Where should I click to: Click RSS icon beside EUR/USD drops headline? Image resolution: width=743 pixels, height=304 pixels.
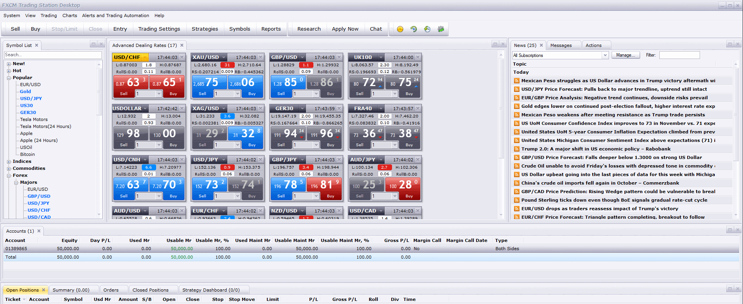517,209
